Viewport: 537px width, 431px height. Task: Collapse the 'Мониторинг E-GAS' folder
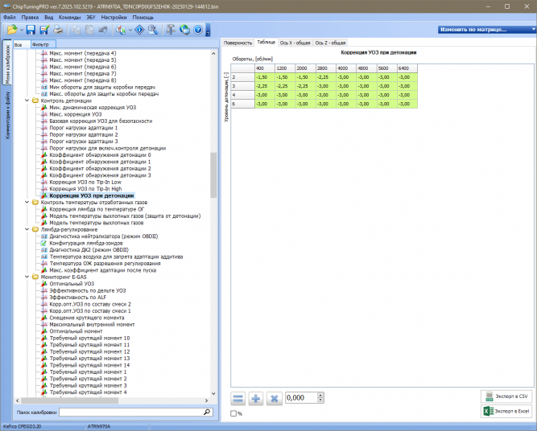point(27,277)
